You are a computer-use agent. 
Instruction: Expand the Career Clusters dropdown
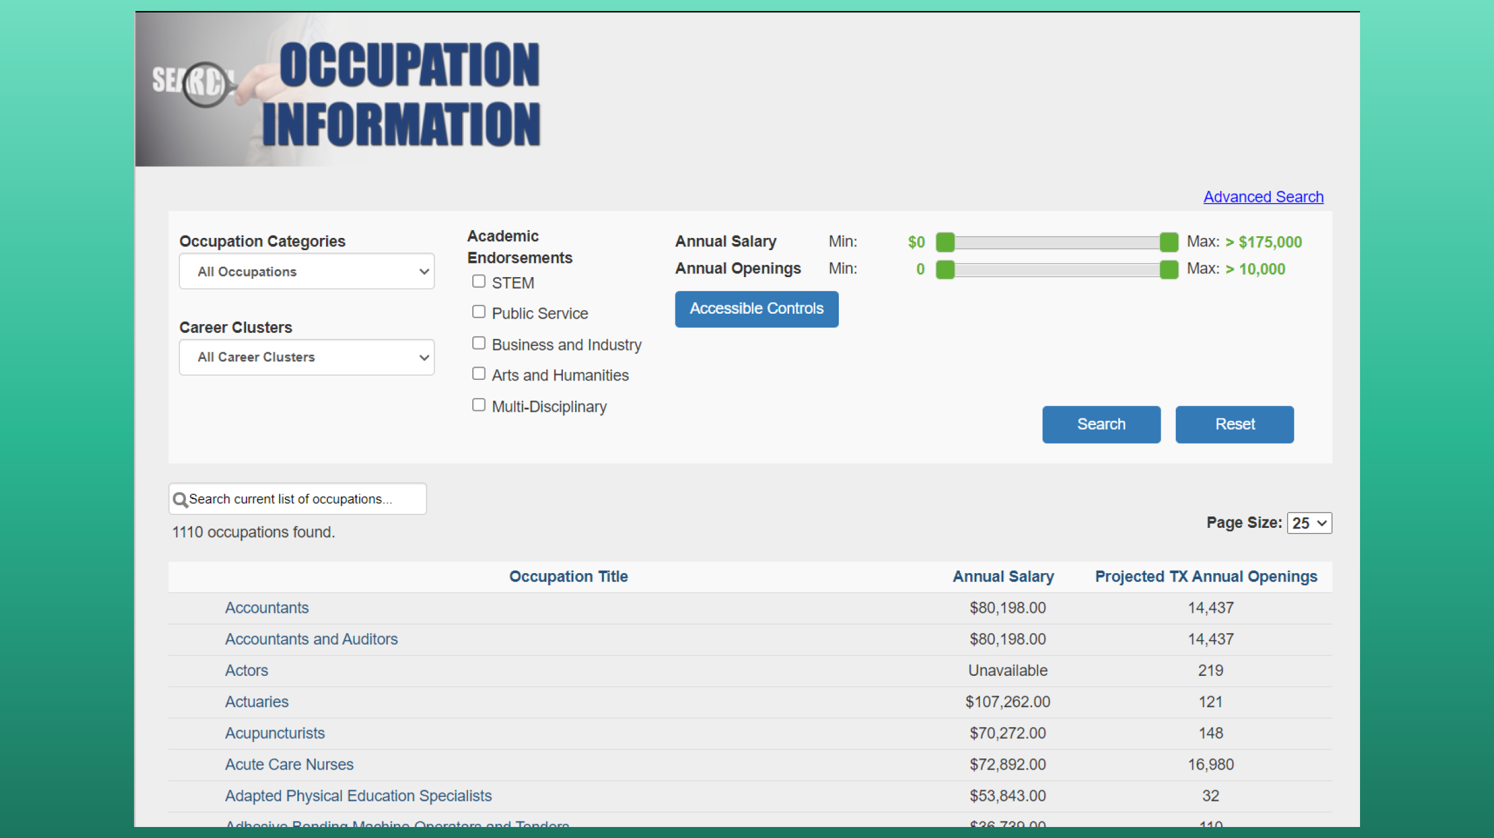(307, 357)
